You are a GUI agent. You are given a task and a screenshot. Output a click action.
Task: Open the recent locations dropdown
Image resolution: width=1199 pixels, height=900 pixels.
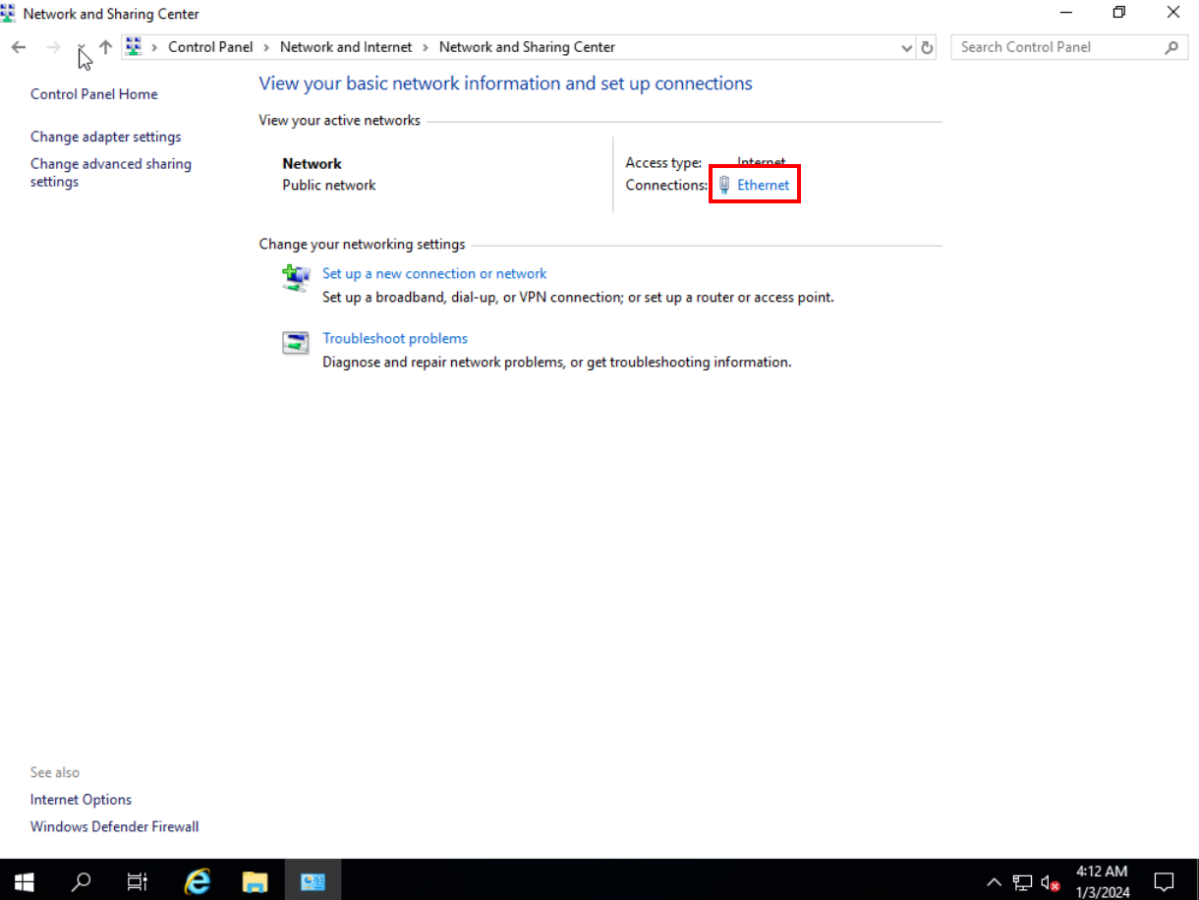[x=81, y=47]
